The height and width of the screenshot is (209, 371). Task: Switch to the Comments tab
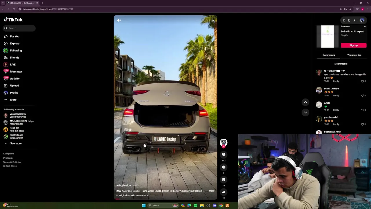point(329,55)
